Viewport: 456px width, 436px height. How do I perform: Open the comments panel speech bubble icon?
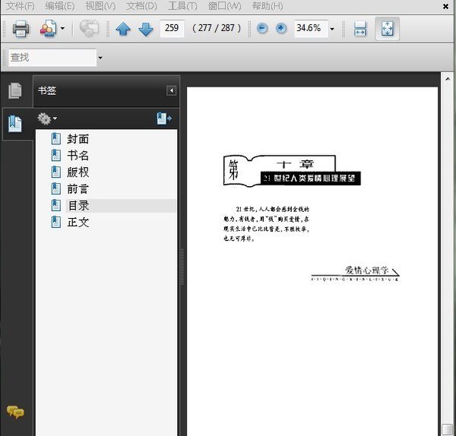15,412
